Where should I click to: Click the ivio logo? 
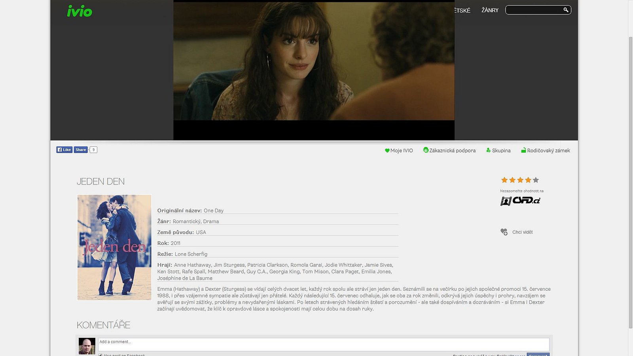click(x=80, y=11)
